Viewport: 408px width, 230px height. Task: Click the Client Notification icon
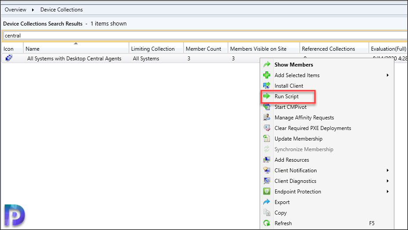(x=267, y=171)
